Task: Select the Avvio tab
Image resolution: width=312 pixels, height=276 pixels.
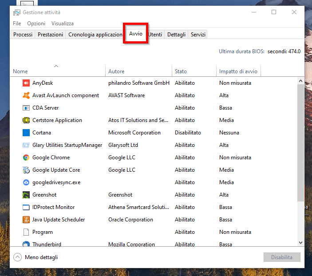Action: (136, 34)
